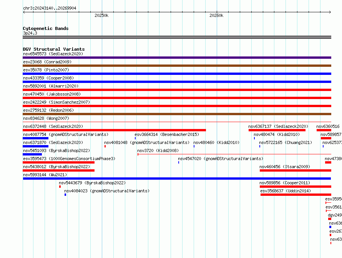Click the 3p24.3 band label

click(30, 33)
